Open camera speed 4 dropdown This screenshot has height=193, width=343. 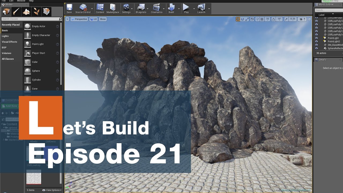(302, 19)
